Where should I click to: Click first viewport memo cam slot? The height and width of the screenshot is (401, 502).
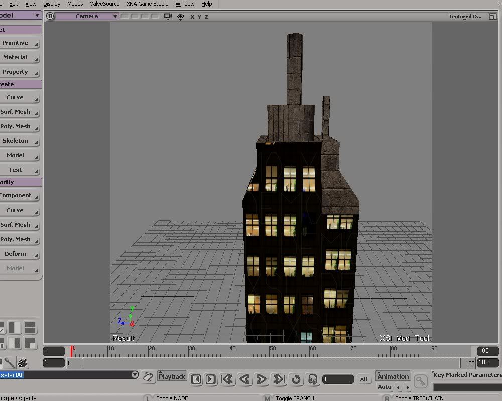(125, 16)
